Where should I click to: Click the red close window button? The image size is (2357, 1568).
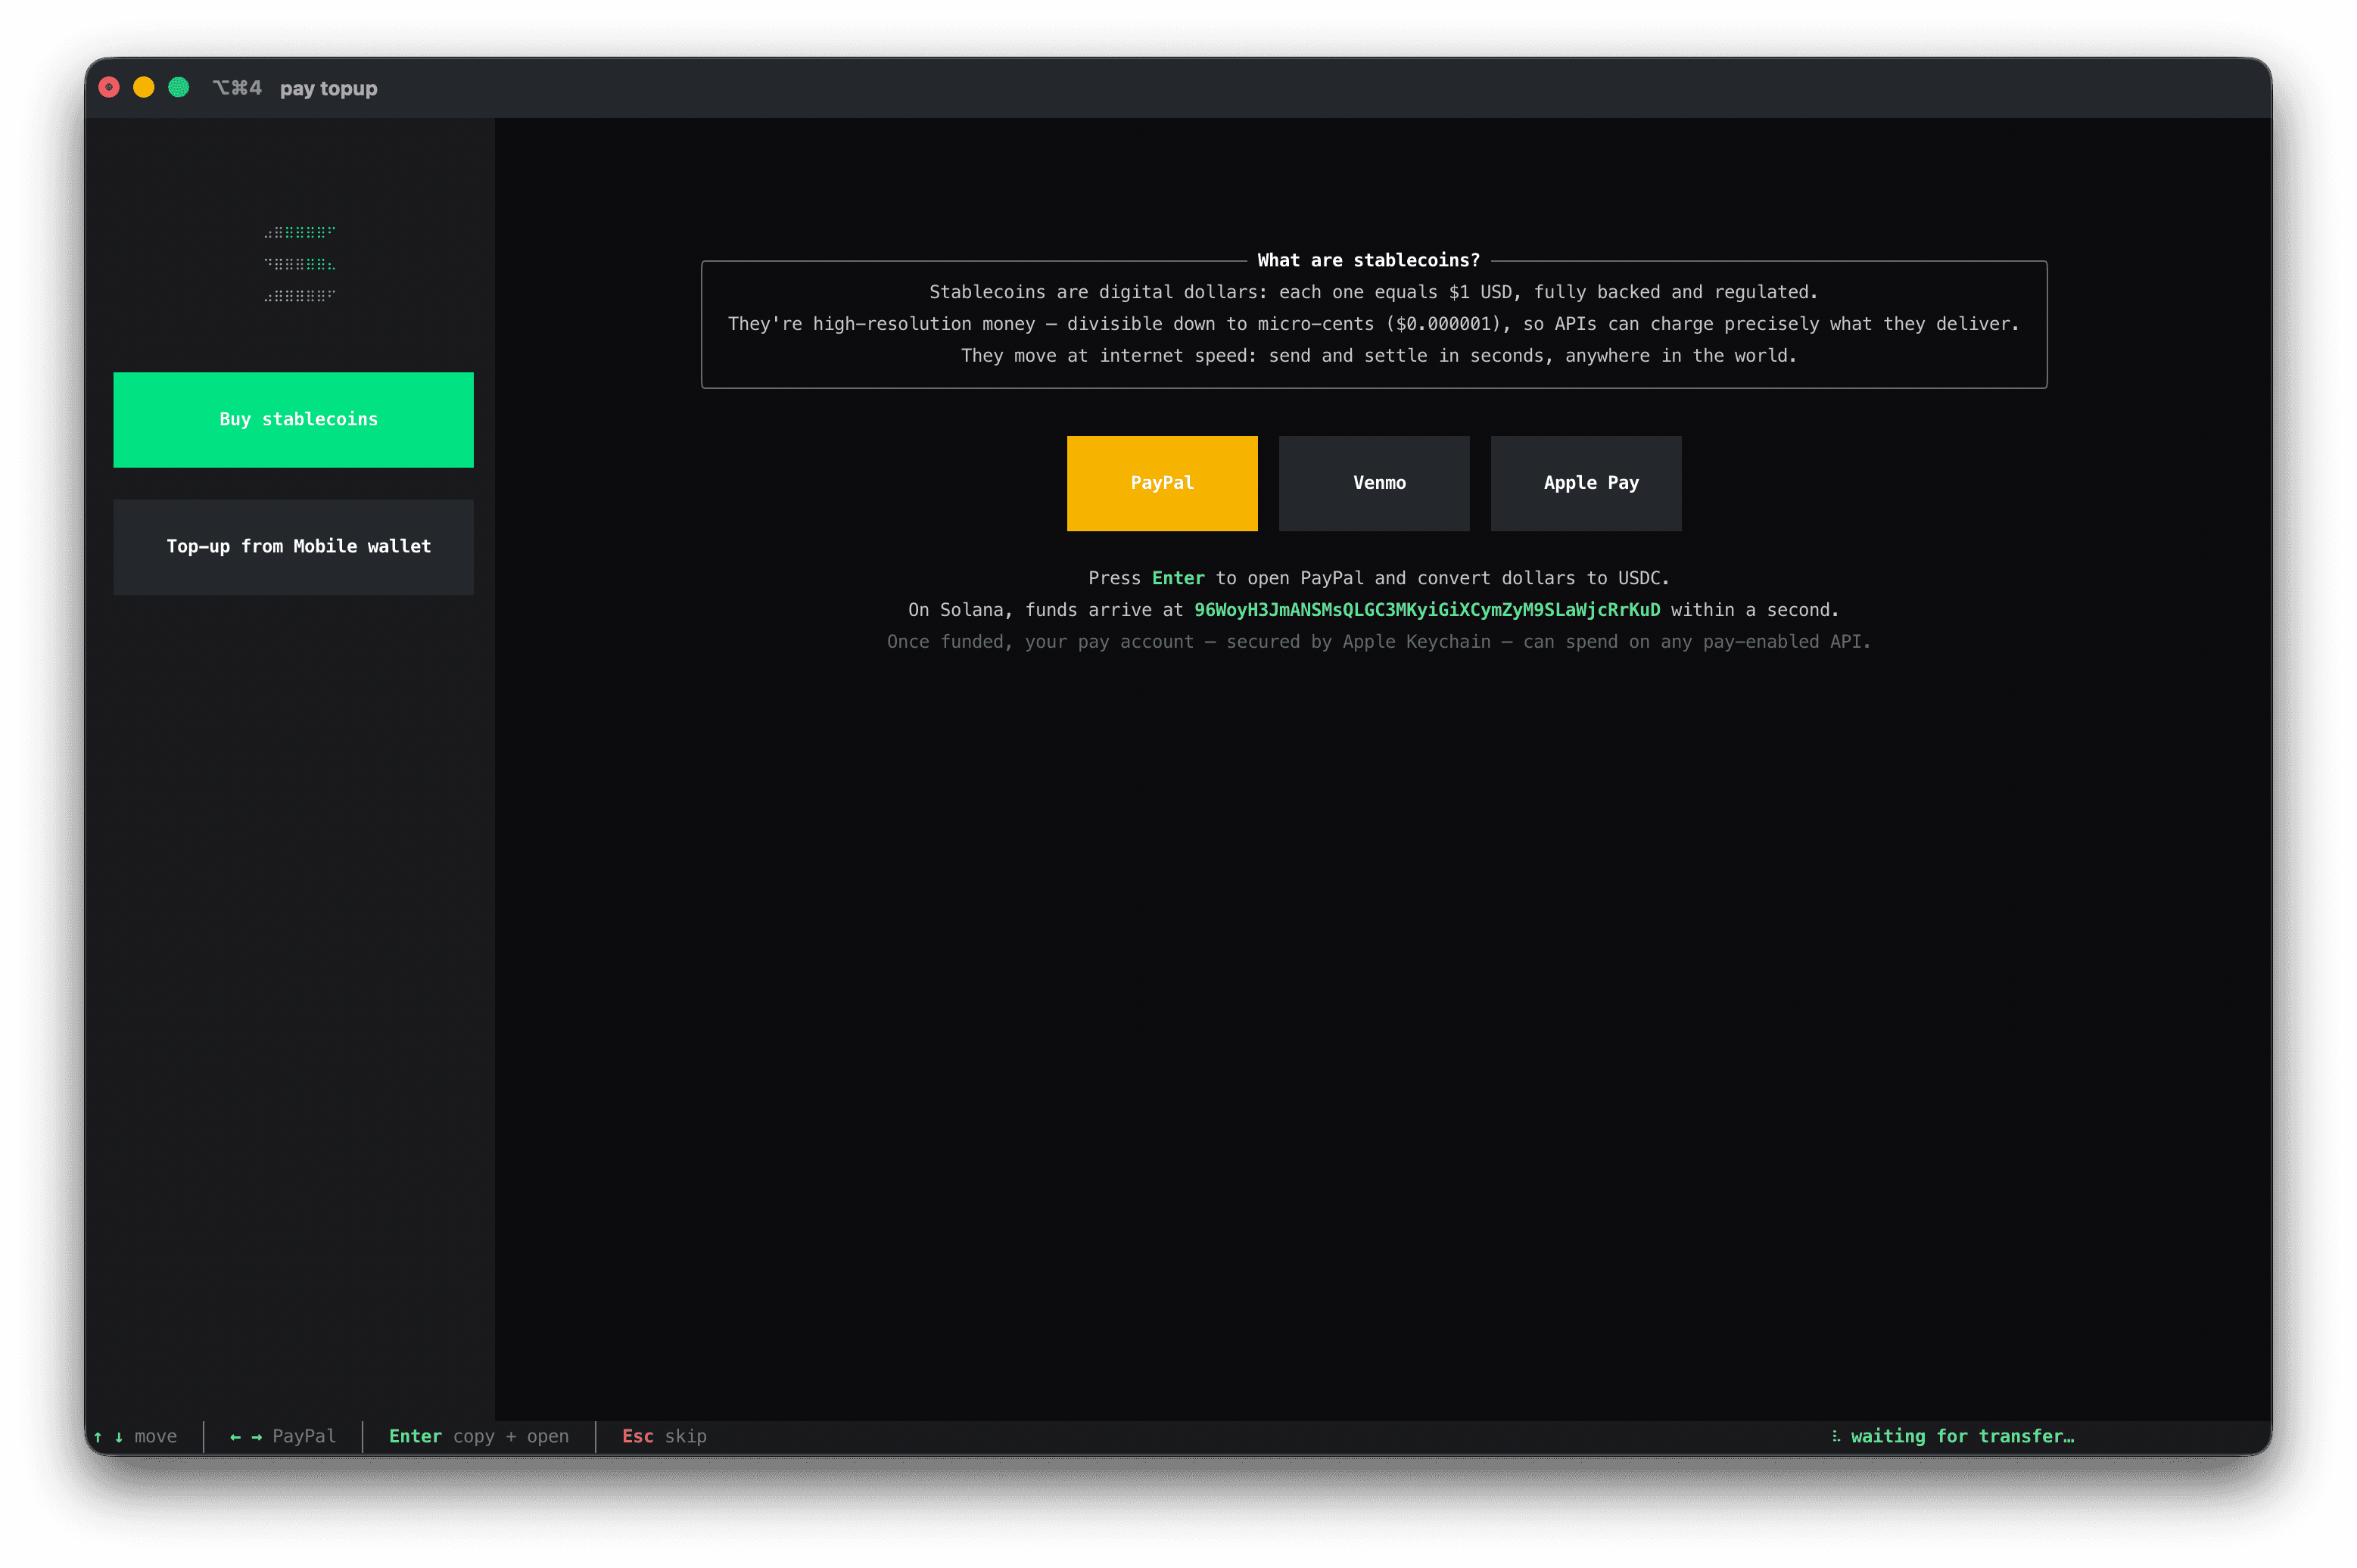pos(109,88)
